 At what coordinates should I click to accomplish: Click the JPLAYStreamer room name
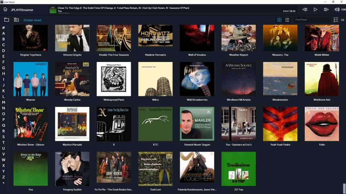pyautogui.click(x=22, y=10)
